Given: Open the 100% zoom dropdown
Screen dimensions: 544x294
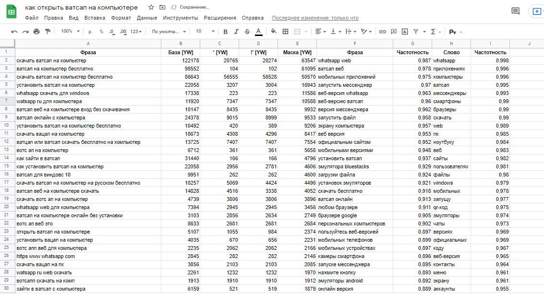Looking at the screenshot, I should (70, 31).
